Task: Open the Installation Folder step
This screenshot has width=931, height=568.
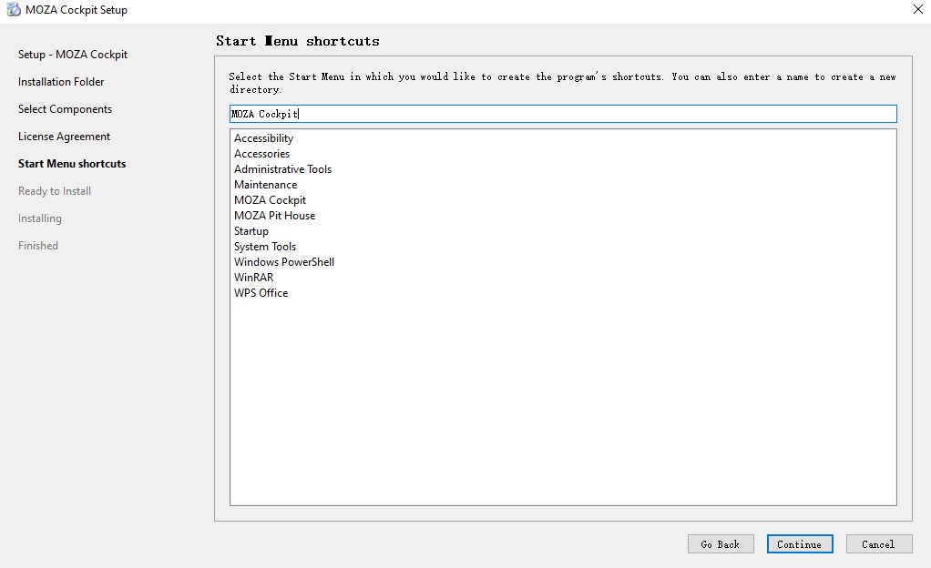Action: tap(61, 82)
